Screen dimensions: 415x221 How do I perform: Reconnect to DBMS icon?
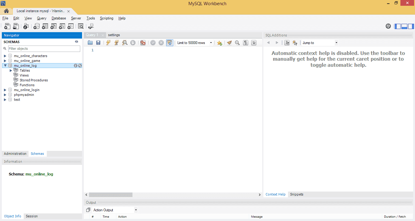pyautogui.click(x=91, y=26)
